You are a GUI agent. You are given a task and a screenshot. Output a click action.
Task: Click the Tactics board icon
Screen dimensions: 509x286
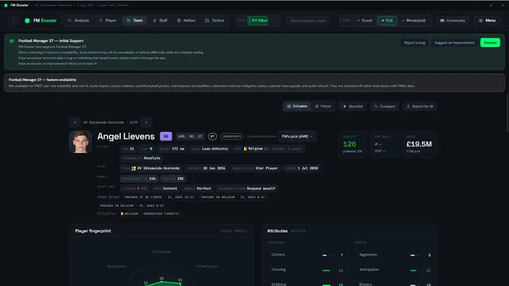pyautogui.click(x=207, y=21)
